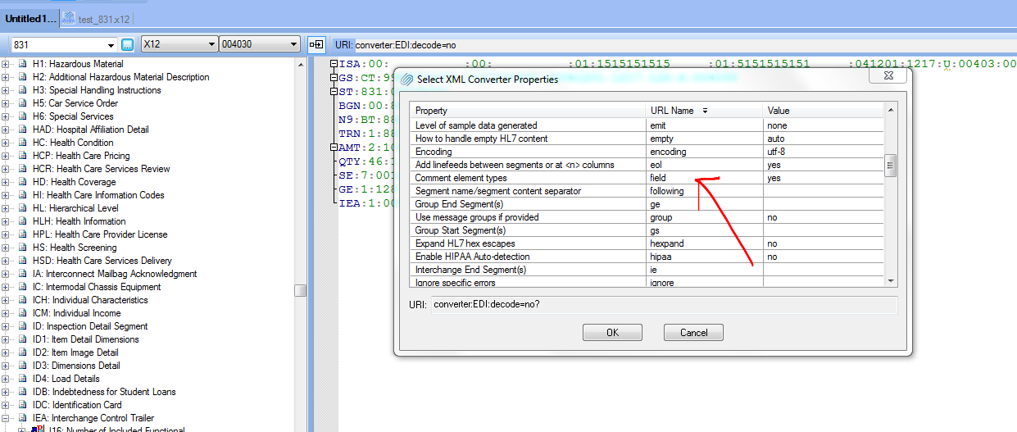The image size is (1017, 432).
Task: Click the properties table vertical scrollbar thumb
Action: click(x=889, y=165)
